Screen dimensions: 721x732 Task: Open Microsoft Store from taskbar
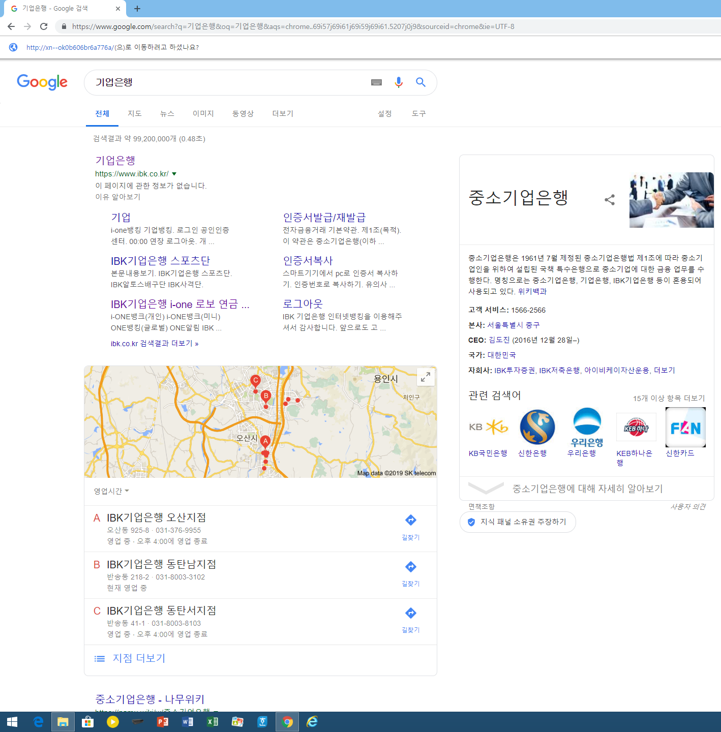point(88,722)
